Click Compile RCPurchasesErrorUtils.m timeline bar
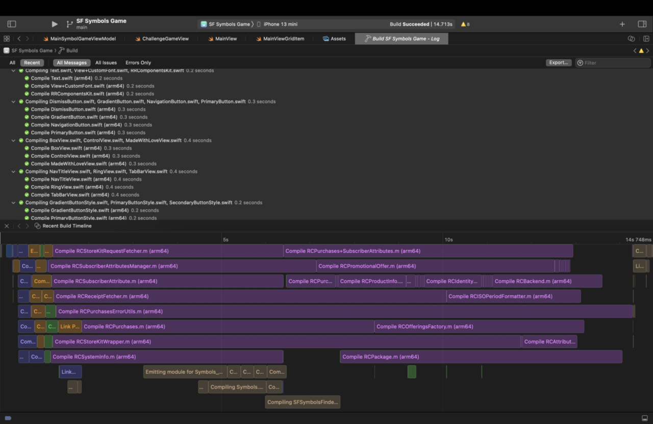The image size is (653, 424). [344, 311]
